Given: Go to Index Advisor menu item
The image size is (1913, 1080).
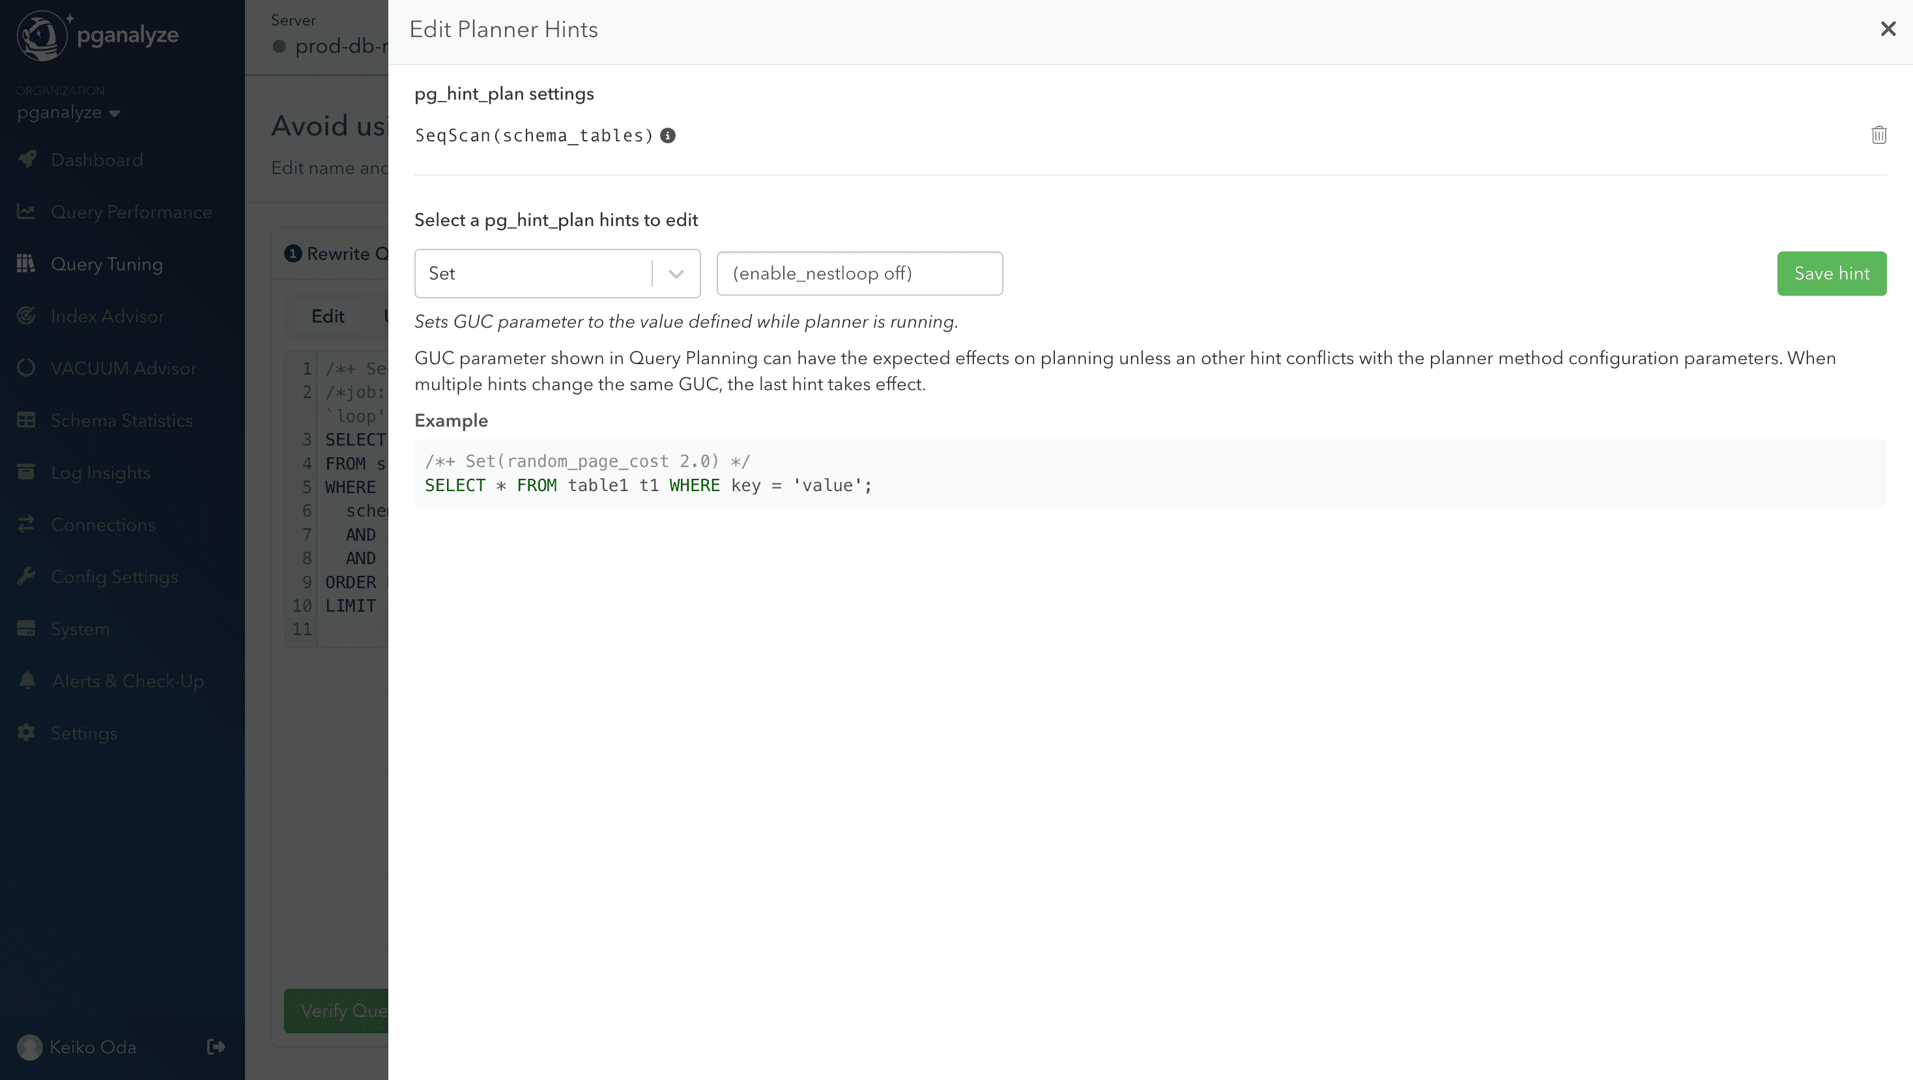Looking at the screenshot, I should point(108,316).
